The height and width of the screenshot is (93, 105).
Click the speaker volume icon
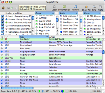[x=3, y=8]
